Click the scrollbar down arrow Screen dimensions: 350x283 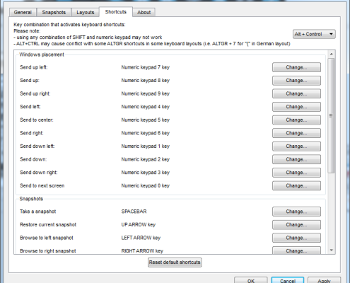[x=332, y=250]
